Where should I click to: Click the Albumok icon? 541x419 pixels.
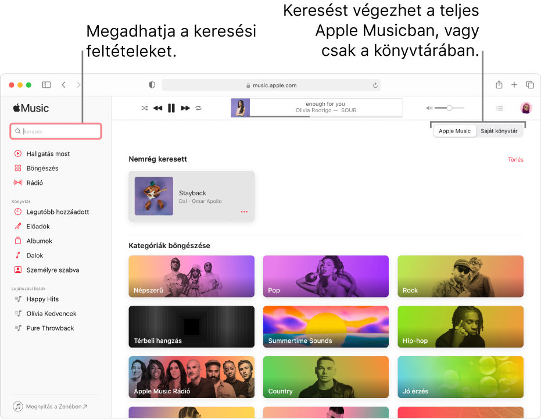pos(18,241)
